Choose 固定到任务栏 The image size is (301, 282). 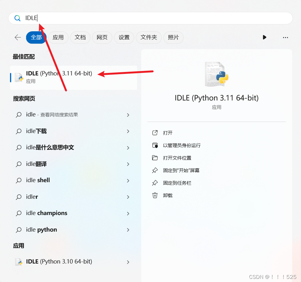(177, 183)
